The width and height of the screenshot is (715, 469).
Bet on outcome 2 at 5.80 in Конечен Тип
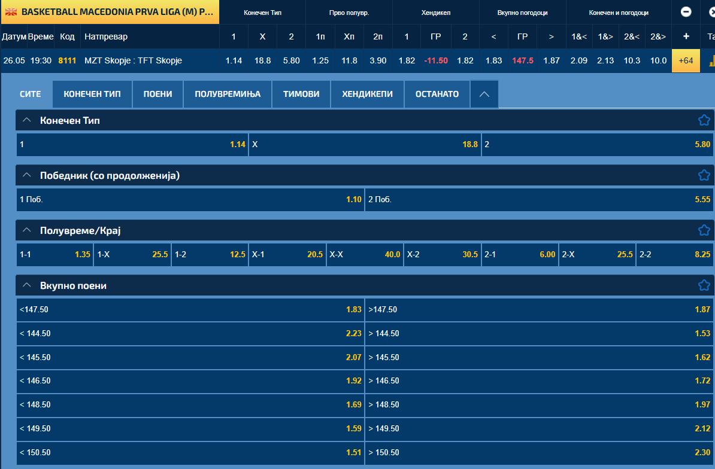(598, 144)
